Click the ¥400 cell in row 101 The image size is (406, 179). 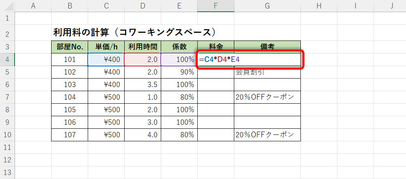click(x=106, y=60)
